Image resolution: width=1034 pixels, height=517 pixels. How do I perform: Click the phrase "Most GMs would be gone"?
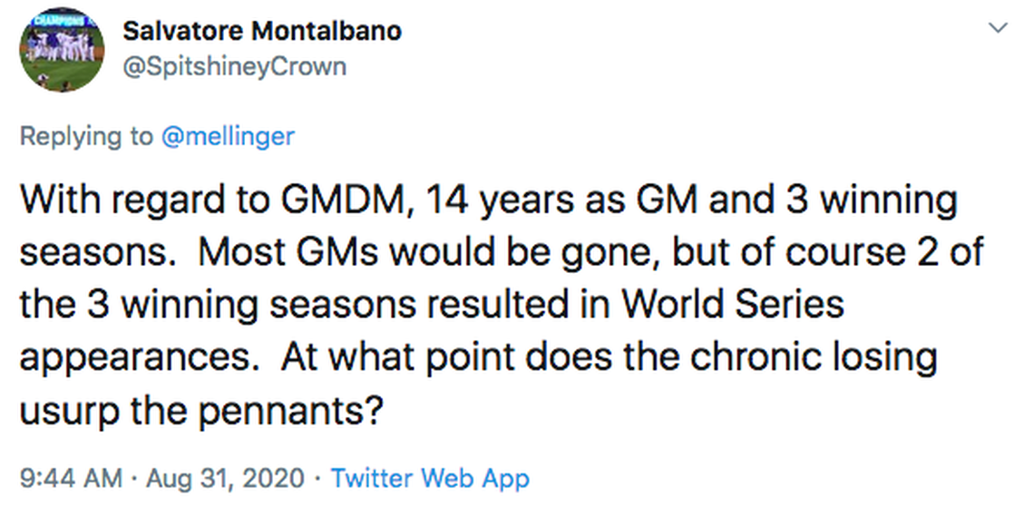430,252
